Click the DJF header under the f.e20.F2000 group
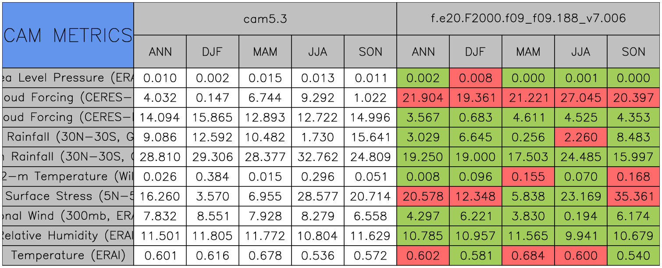 [x=475, y=52]
